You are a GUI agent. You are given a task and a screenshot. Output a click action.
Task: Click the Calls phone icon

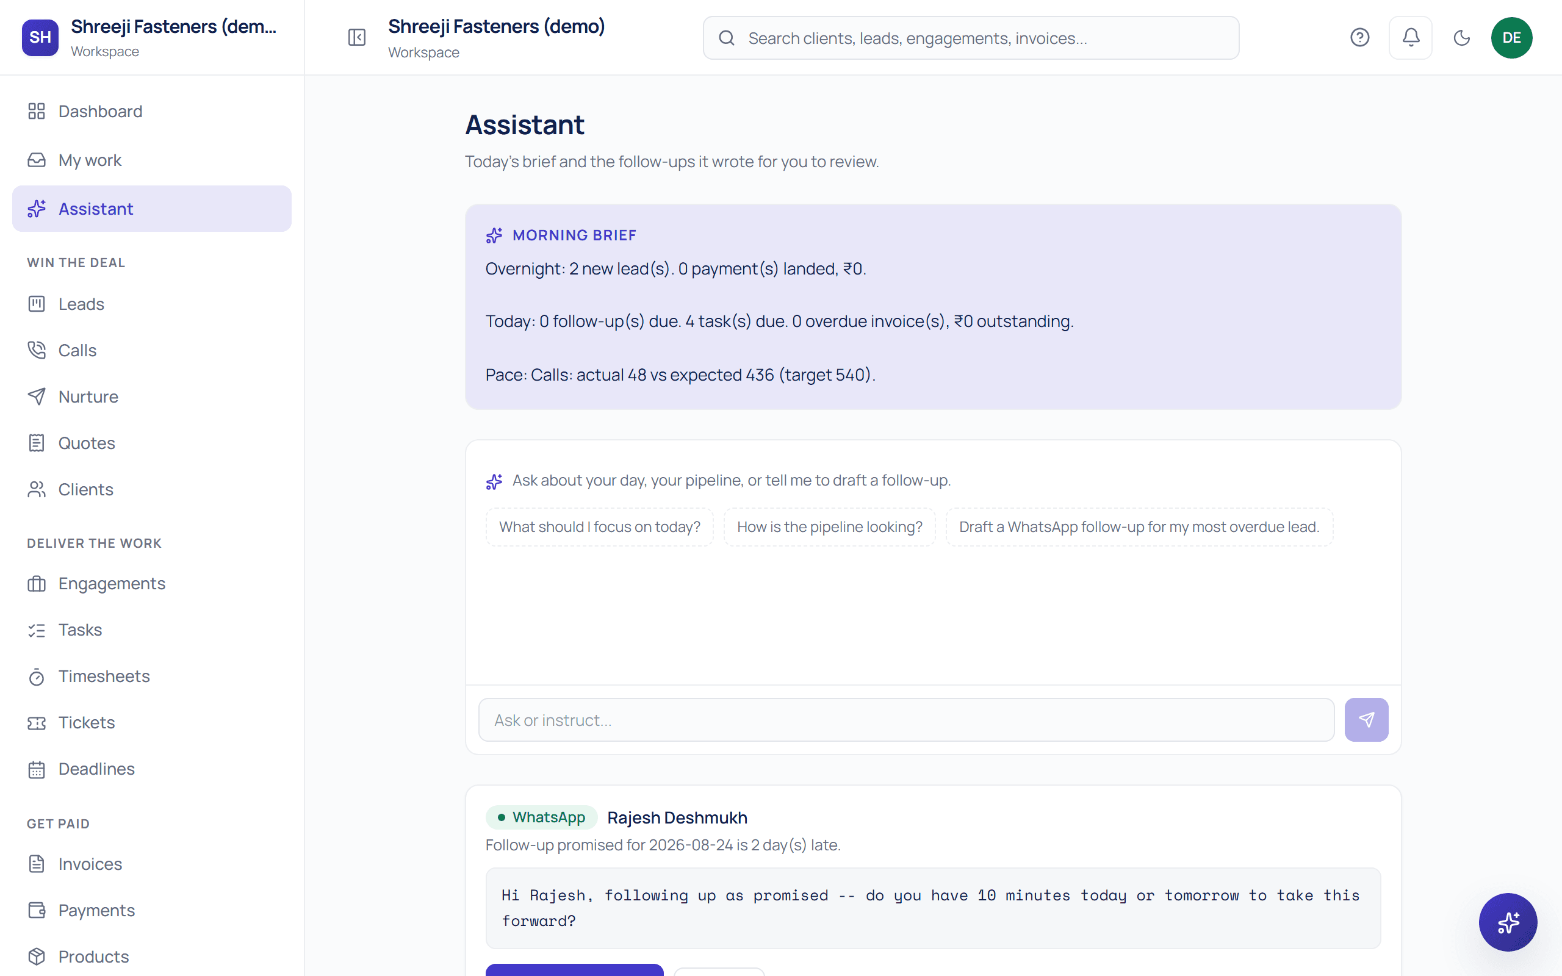(x=37, y=350)
